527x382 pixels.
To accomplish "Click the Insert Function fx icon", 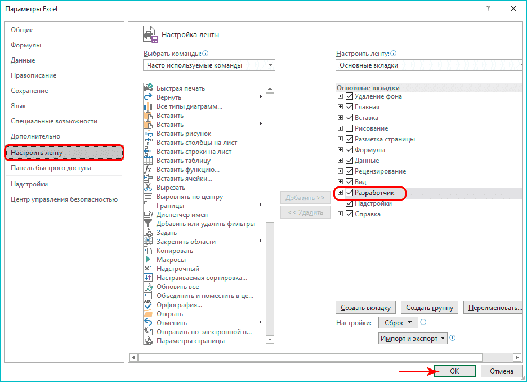I will click(x=149, y=170).
